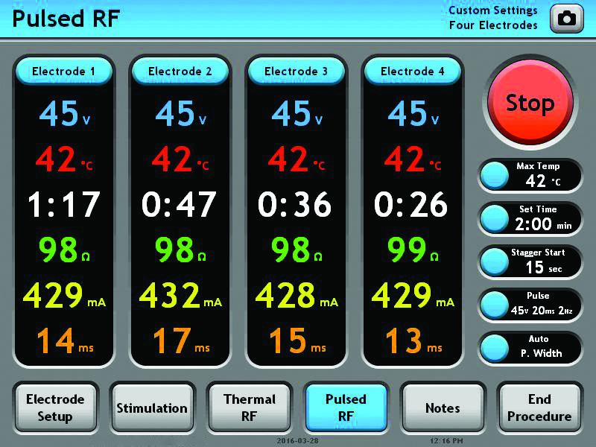Click Electrode 1 elapsed time 1:17
This screenshot has height=447, width=596.
[63, 204]
